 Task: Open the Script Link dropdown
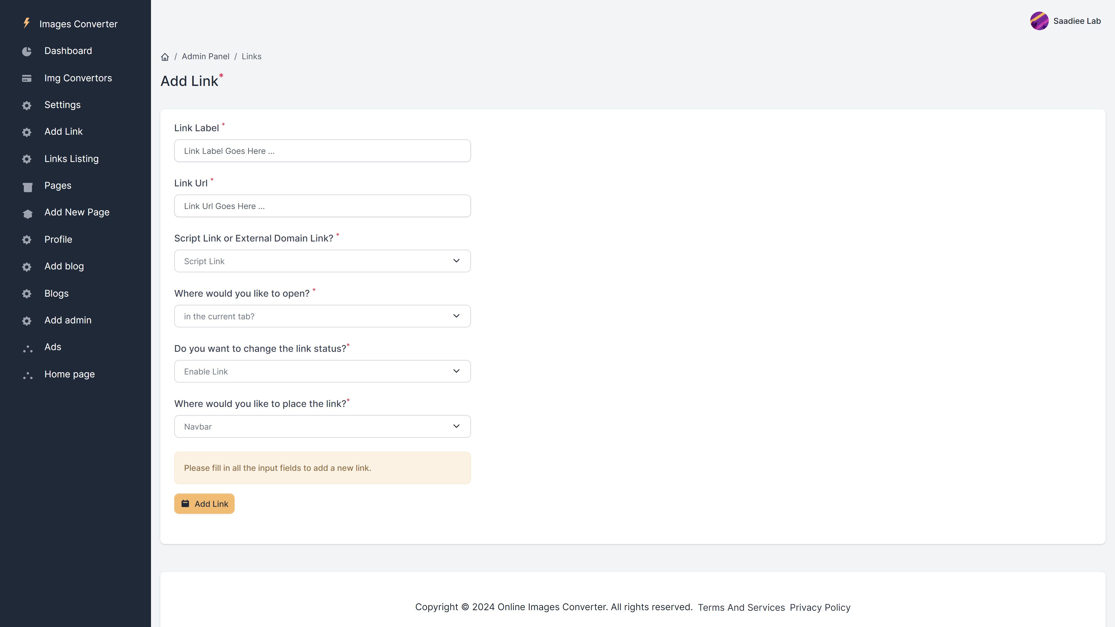click(x=322, y=261)
